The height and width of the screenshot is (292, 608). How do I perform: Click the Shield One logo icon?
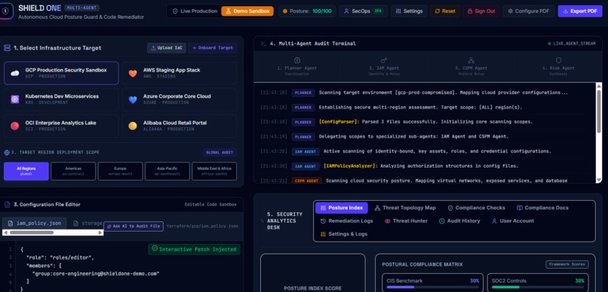pos(6,11)
